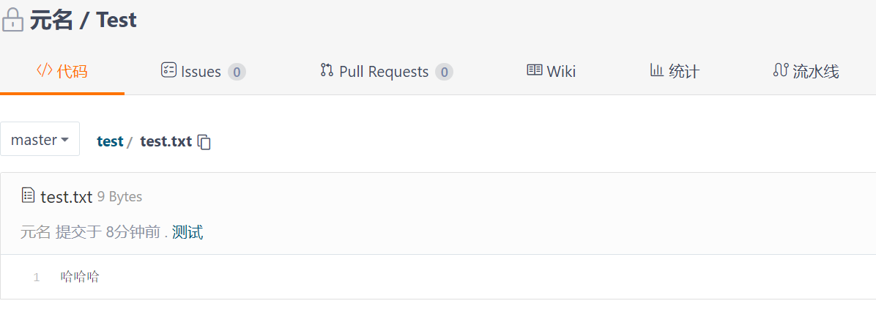Open the 统计 tab
876x320 pixels.
[683, 72]
